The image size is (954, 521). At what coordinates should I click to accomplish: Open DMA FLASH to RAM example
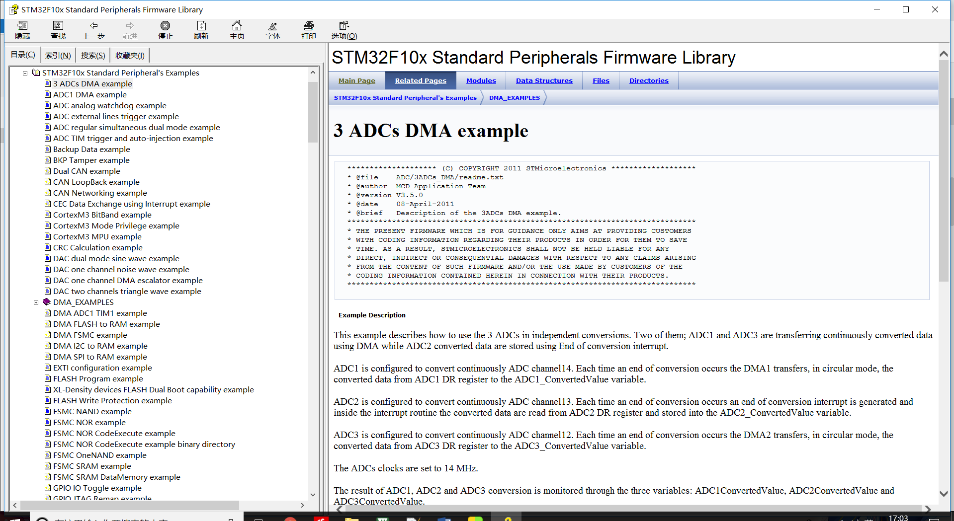106,324
